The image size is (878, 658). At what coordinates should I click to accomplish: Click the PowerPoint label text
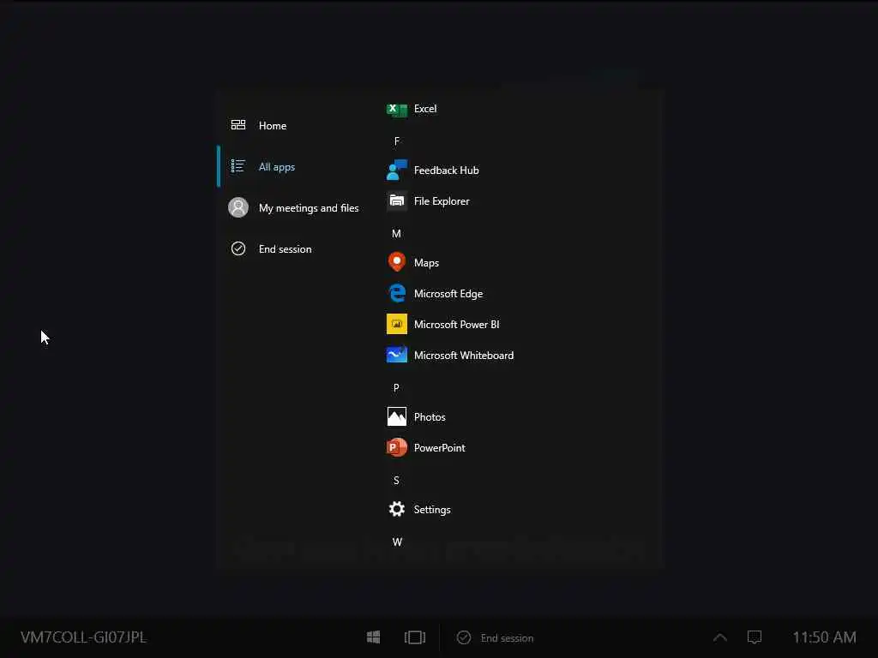click(440, 447)
